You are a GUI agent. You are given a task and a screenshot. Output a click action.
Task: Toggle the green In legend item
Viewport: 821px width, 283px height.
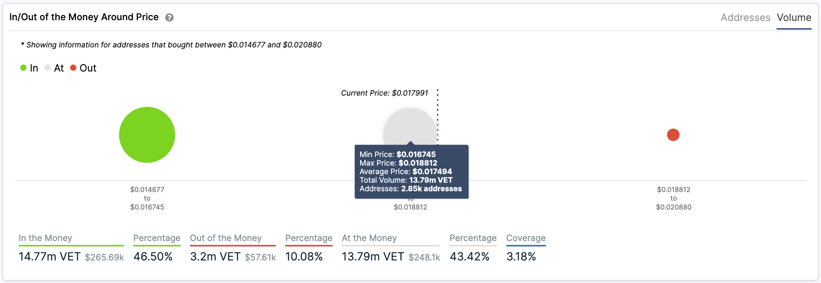(30, 68)
